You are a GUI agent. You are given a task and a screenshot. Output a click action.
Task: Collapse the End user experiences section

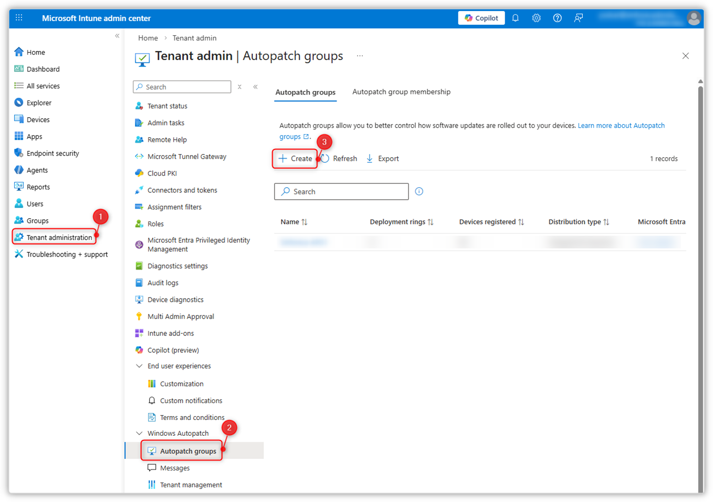point(139,366)
